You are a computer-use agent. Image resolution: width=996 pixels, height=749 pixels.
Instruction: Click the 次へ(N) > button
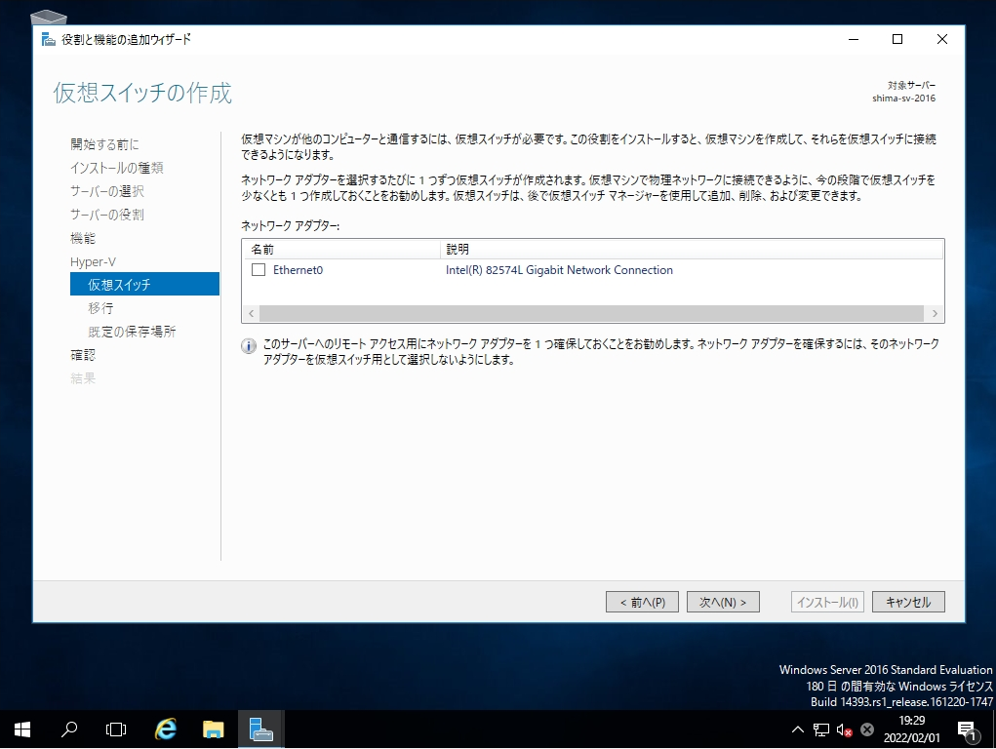[x=723, y=602]
